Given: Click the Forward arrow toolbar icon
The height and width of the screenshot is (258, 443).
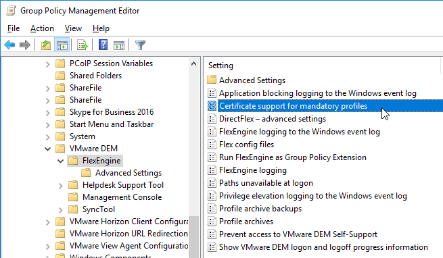Looking at the screenshot, I should tap(25, 45).
